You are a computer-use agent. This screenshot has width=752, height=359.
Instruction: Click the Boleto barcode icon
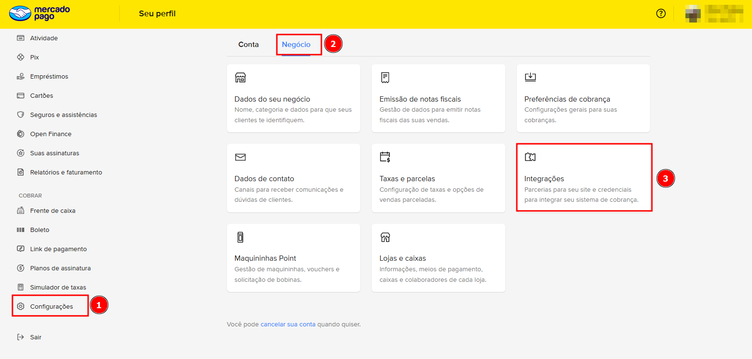tap(21, 230)
